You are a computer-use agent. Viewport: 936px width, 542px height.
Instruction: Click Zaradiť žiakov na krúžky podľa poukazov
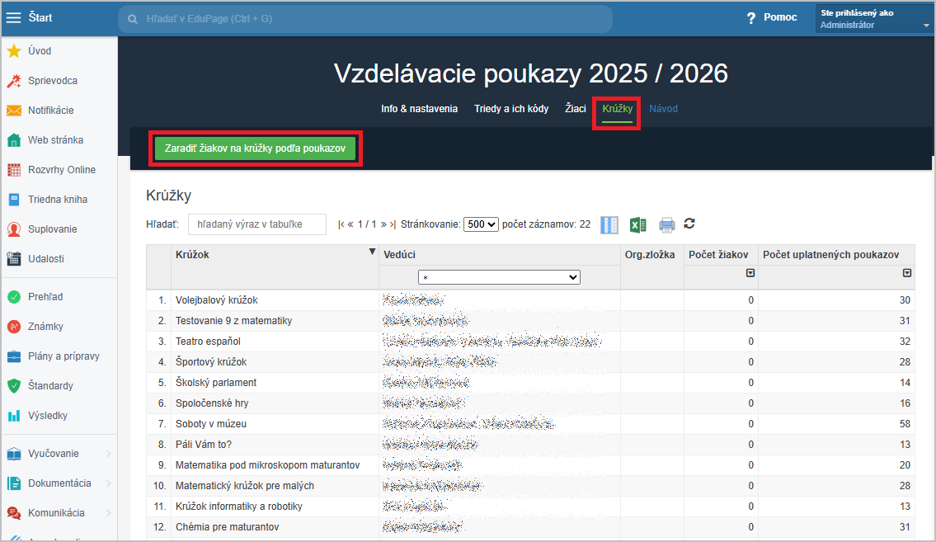255,148
